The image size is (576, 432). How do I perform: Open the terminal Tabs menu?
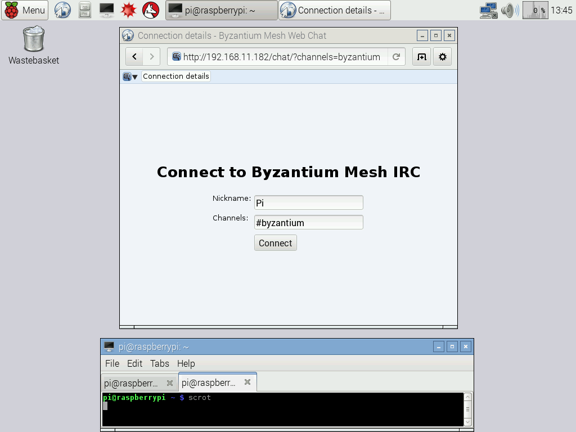[x=160, y=363]
